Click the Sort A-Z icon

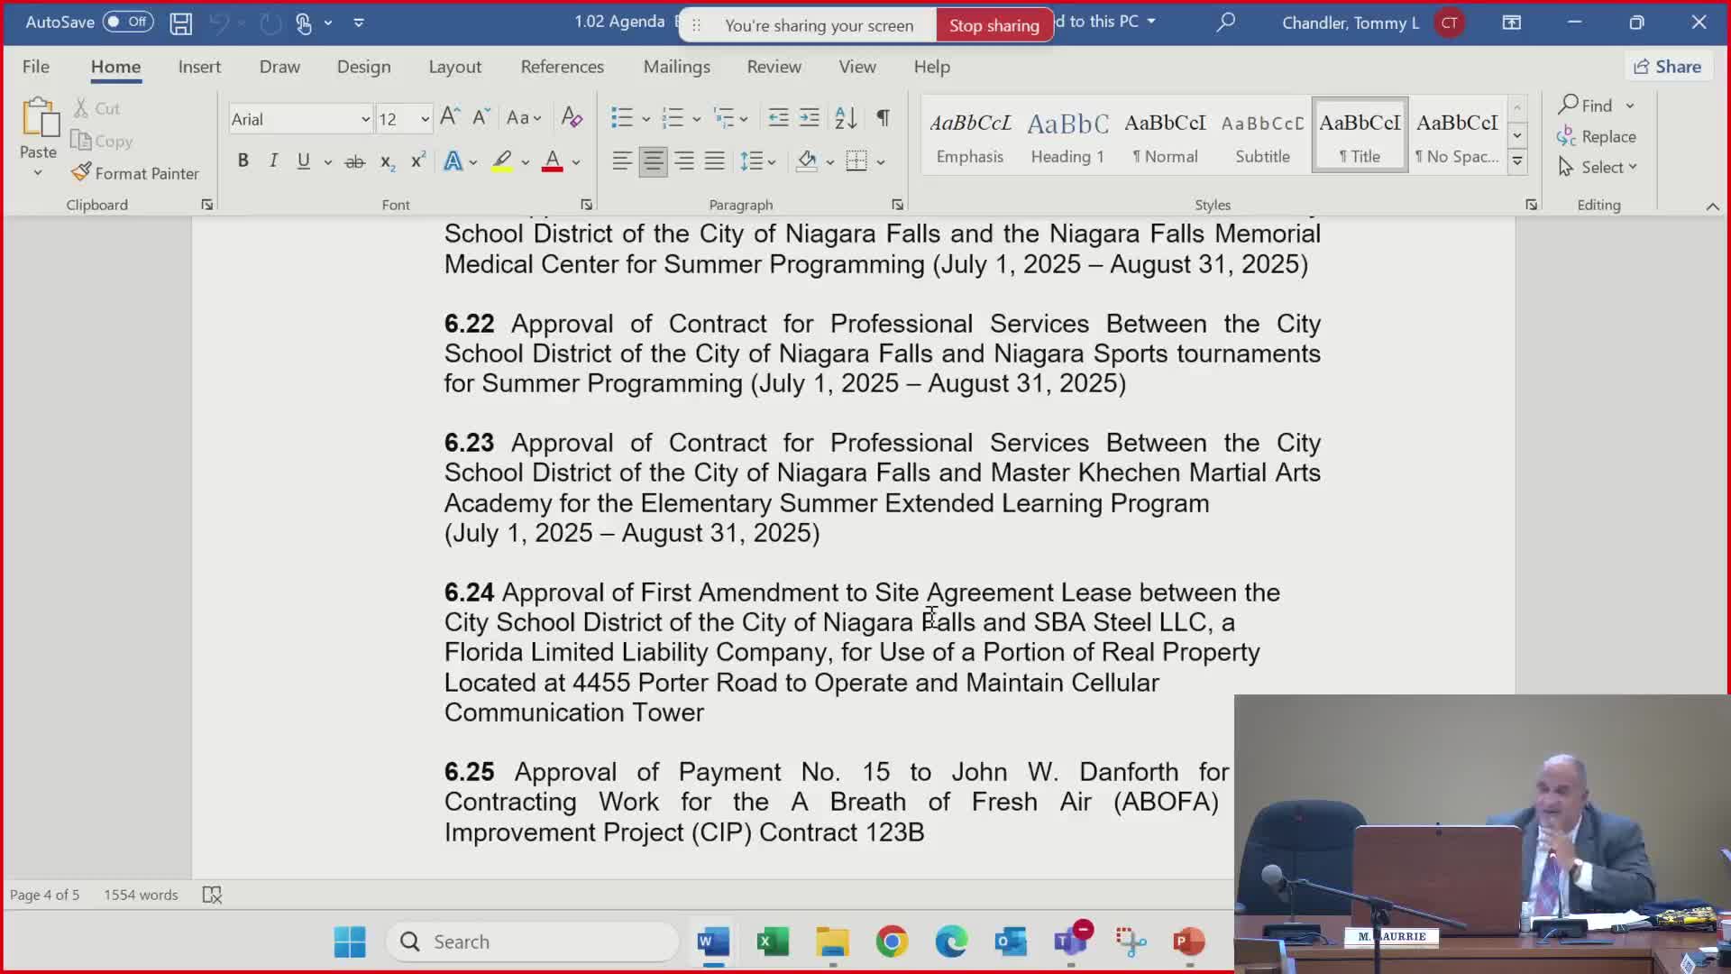(x=845, y=118)
